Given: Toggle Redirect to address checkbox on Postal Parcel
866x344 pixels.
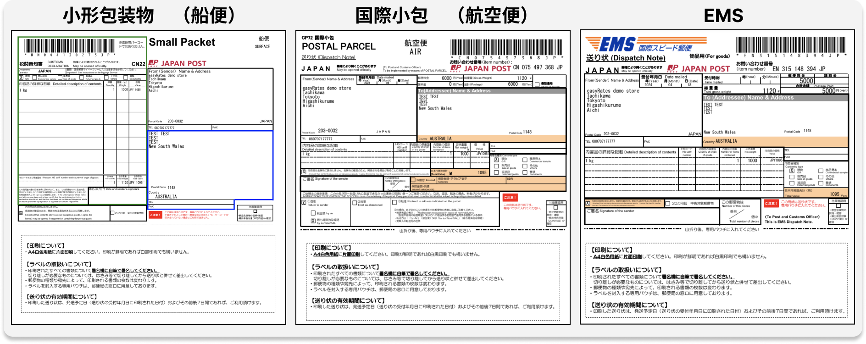Looking at the screenshot, I should tap(394, 202).
